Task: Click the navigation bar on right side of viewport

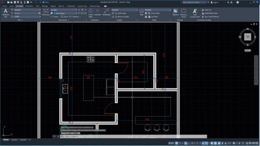Action: (x=256, y=70)
